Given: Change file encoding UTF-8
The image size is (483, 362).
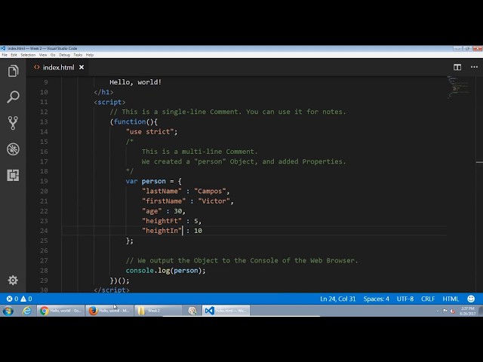Looking at the screenshot, I should tap(405, 299).
